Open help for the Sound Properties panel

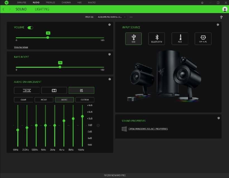pyautogui.click(x=218, y=118)
